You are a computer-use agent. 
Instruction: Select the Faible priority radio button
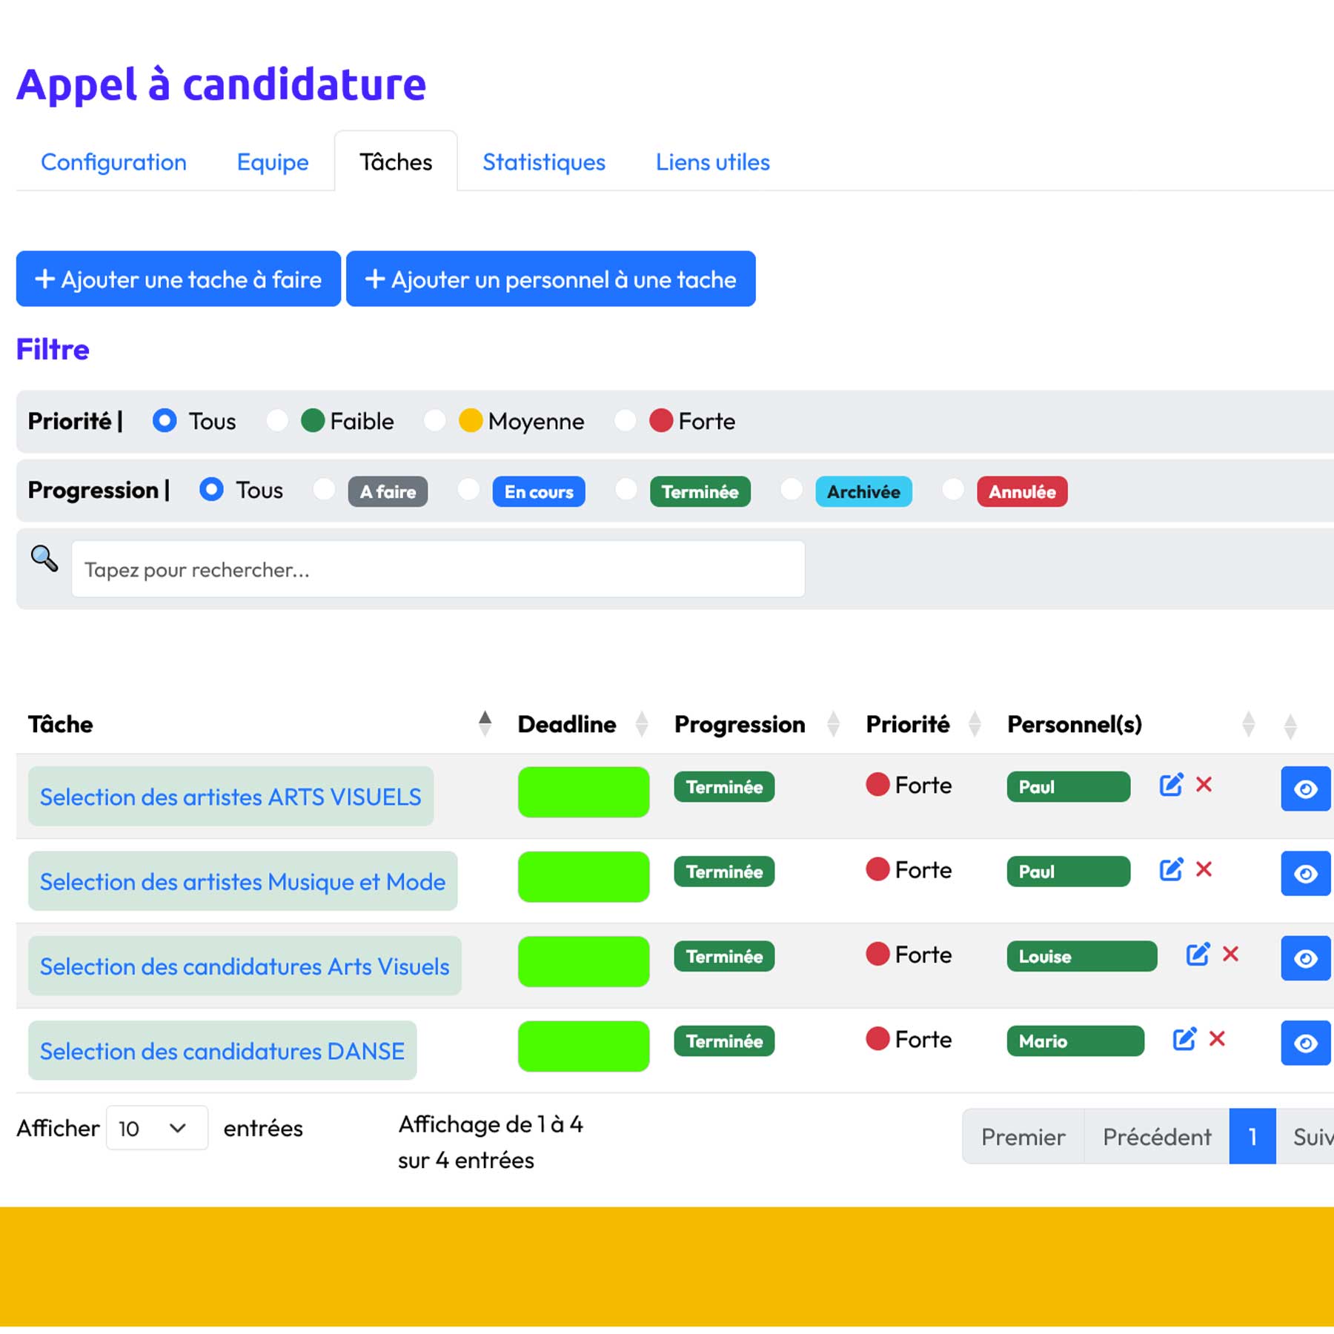(277, 421)
